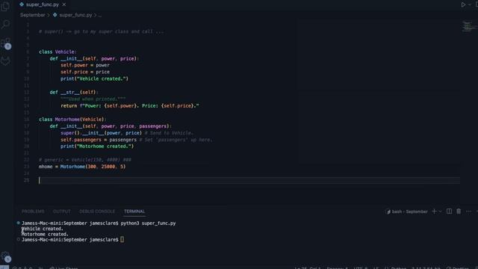The image size is (478, 269).
Task: Select the super_func.py editor tab
Action: pos(43,4)
